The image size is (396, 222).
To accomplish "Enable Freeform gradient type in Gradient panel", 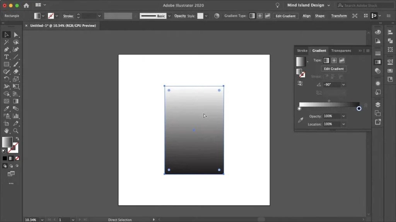I will 342,61.
